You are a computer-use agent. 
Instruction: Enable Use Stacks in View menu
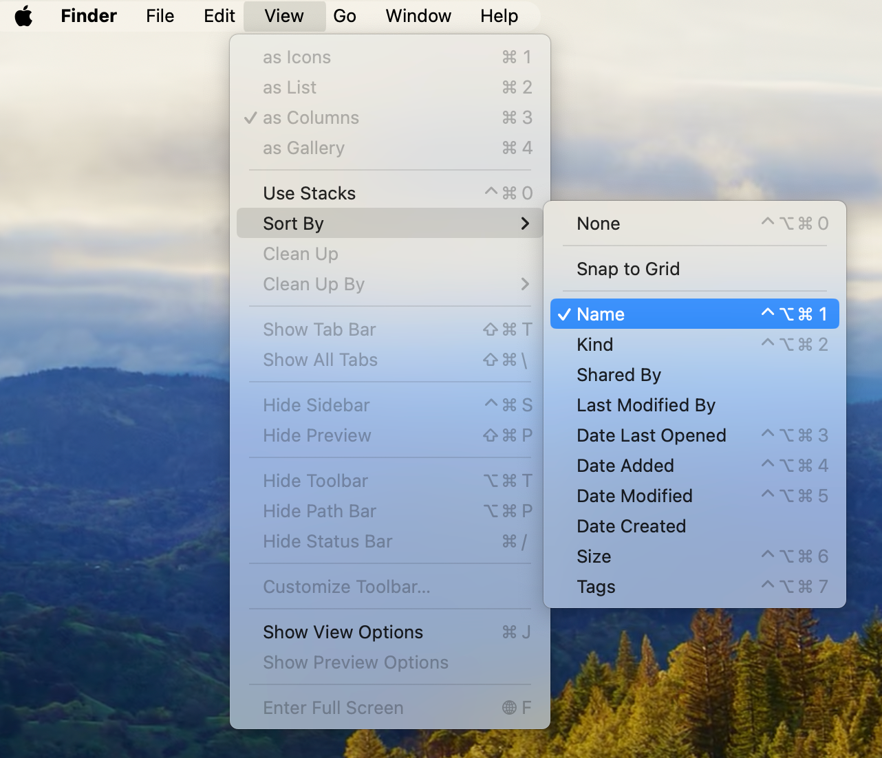pos(309,193)
